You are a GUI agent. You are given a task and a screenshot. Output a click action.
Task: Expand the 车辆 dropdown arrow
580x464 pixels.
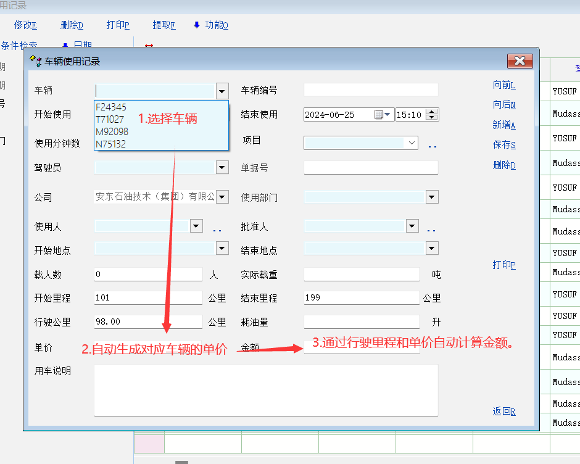click(x=222, y=91)
